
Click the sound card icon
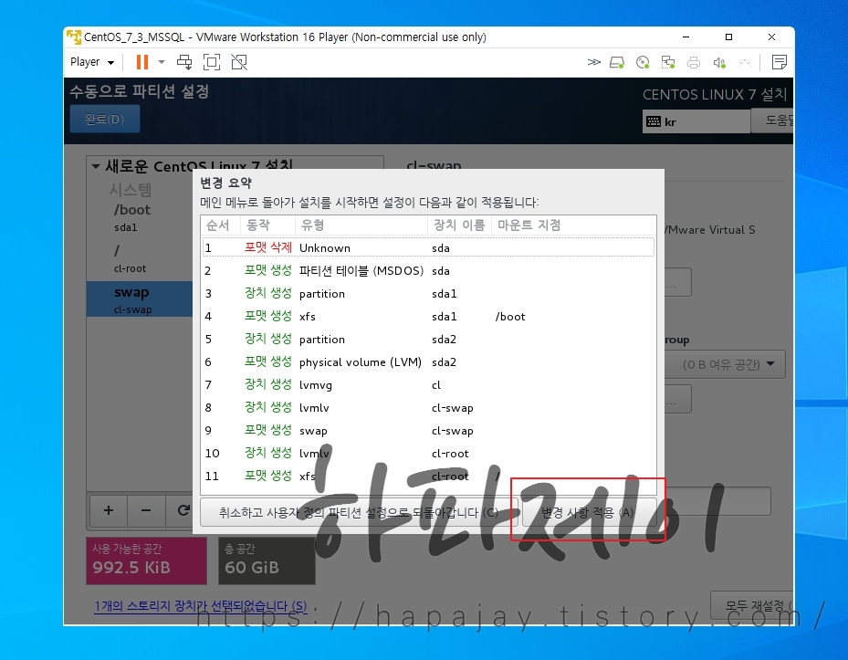(x=719, y=63)
